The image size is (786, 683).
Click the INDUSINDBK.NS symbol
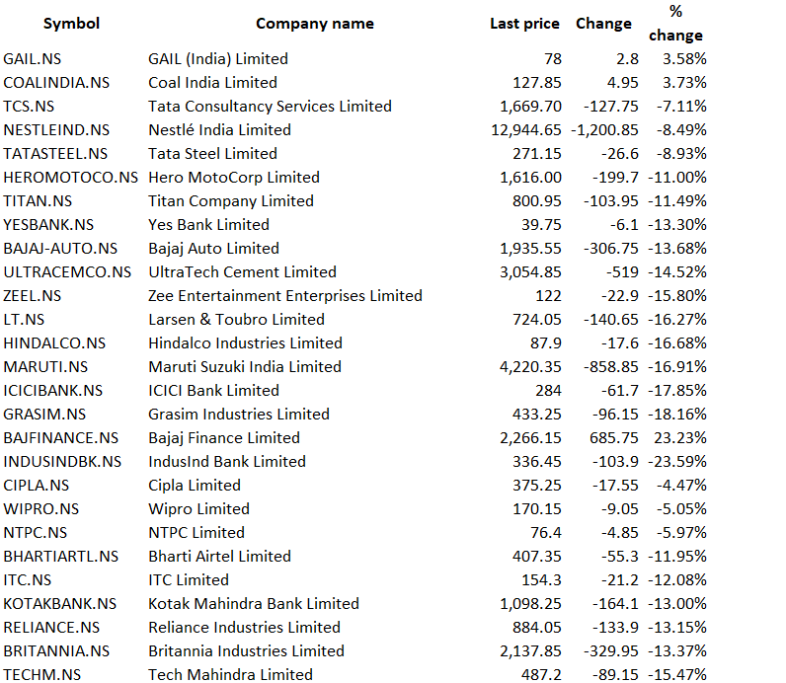pyautogui.click(x=63, y=462)
